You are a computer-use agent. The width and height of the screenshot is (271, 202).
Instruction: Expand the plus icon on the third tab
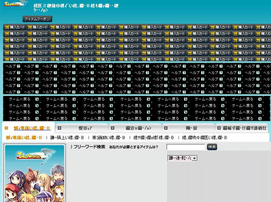click(x=113, y=128)
